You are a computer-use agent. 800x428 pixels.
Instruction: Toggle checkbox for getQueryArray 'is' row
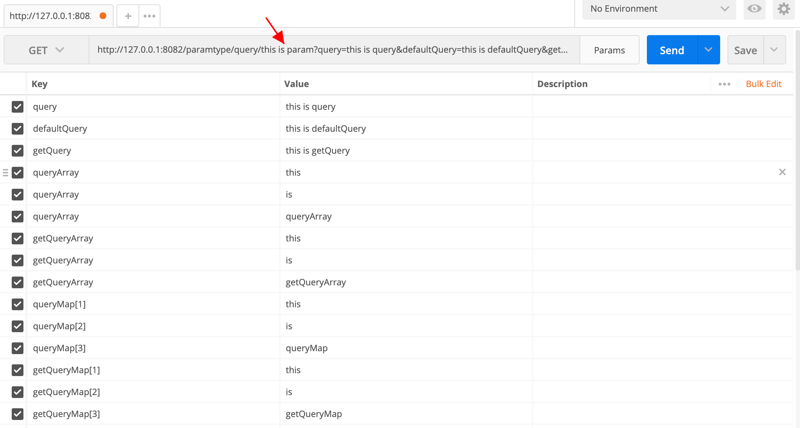coord(18,260)
